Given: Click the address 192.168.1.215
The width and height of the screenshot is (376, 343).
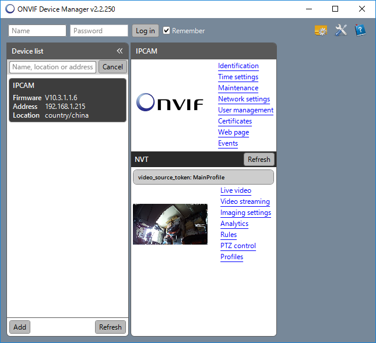Looking at the screenshot, I should pos(65,107).
